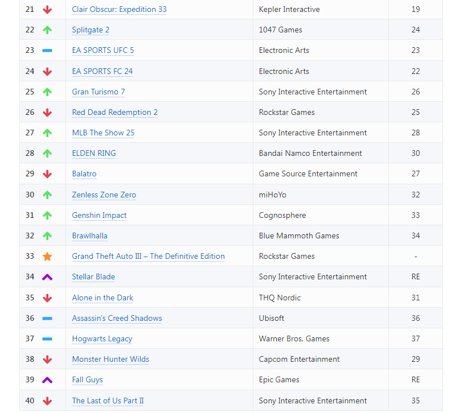Click red down arrow for rank 24
The image size is (451, 413).
coord(47,72)
